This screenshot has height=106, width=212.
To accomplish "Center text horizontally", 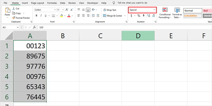I will (83, 16).
